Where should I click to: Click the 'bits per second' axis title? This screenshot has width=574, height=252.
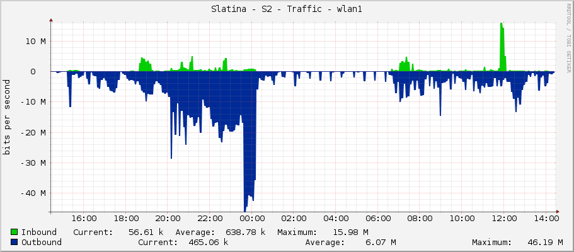click(7, 117)
